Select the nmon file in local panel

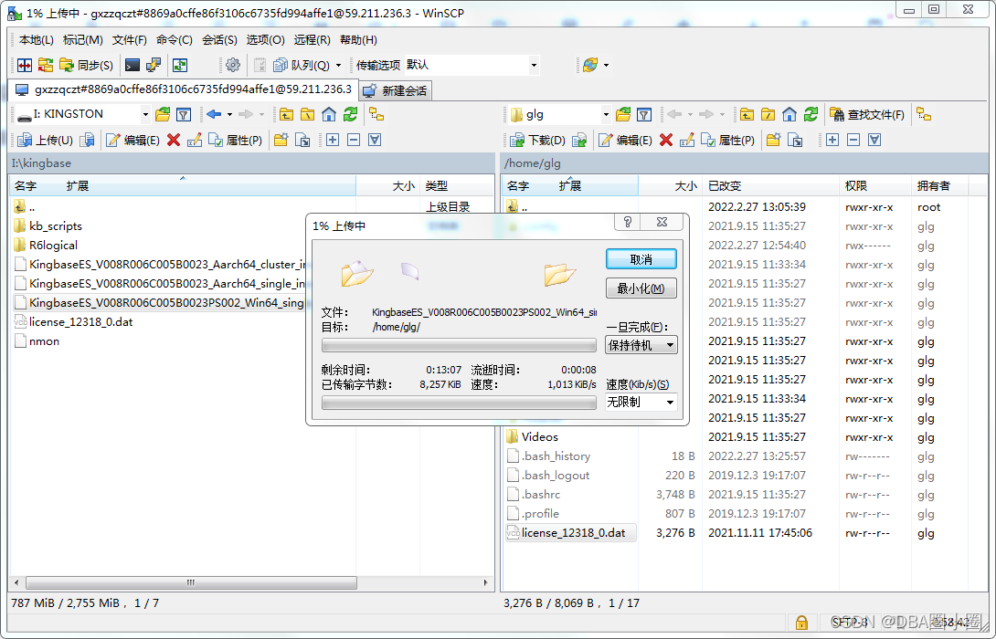(37, 340)
